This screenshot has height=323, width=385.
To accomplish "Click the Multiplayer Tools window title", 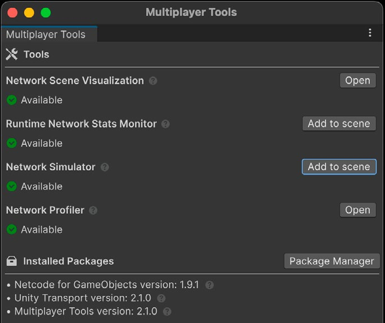I will (191, 12).
